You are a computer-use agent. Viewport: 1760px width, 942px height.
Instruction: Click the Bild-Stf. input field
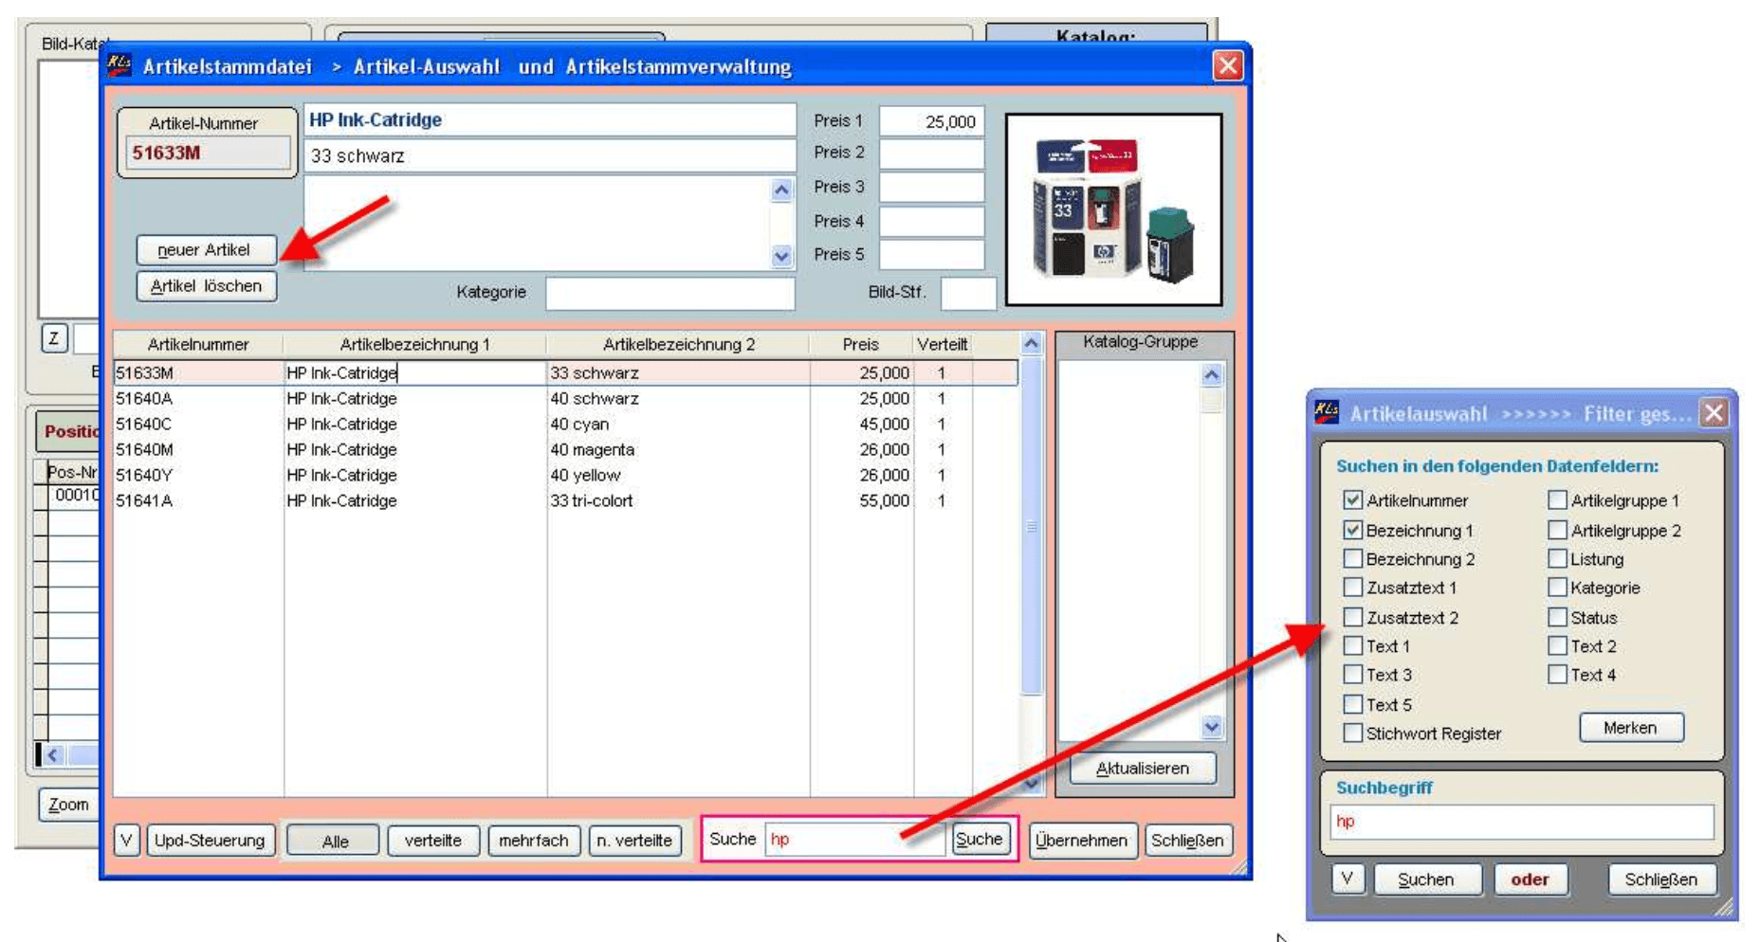(967, 293)
